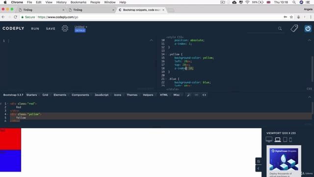Open the People menu

point(95,2)
